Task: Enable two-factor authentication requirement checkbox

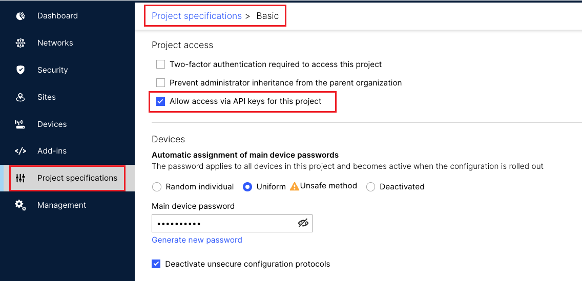Action: click(x=161, y=64)
